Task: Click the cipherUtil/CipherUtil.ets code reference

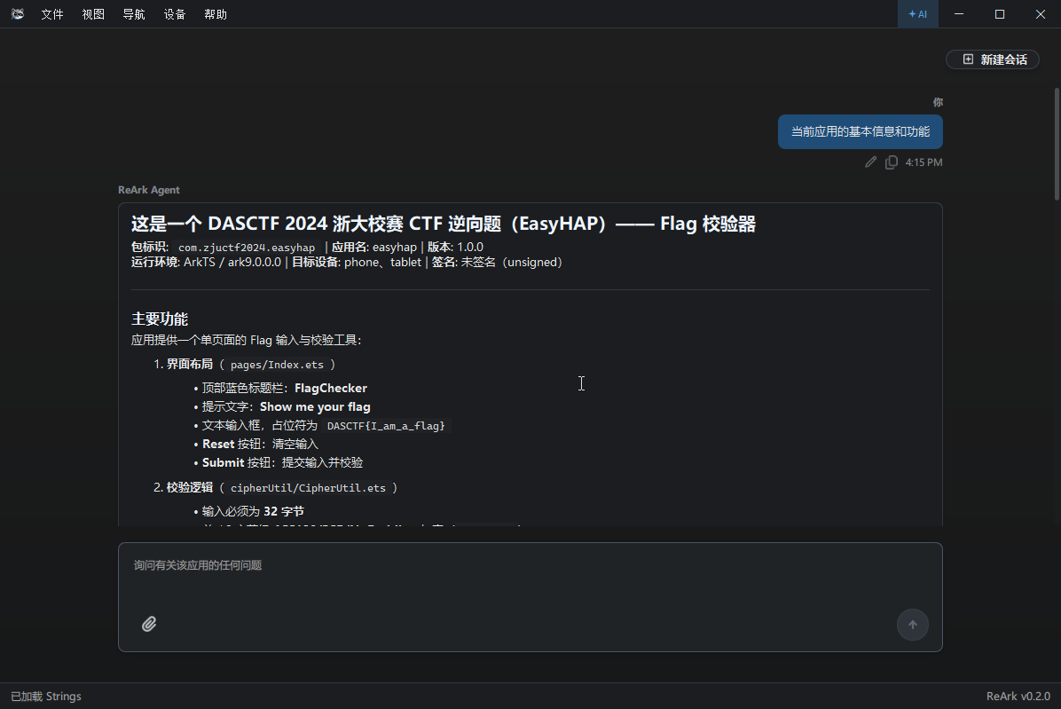Action: (308, 488)
